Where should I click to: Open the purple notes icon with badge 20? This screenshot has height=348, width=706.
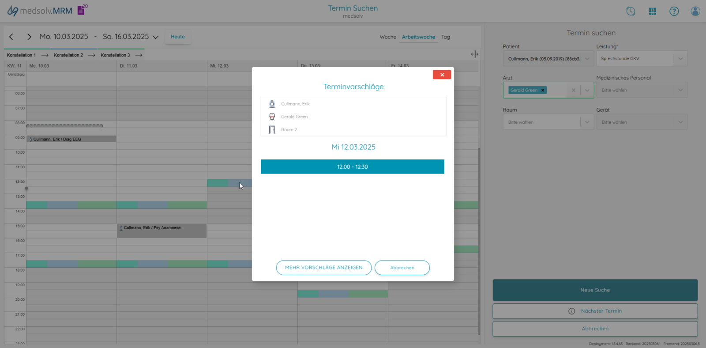pos(82,10)
